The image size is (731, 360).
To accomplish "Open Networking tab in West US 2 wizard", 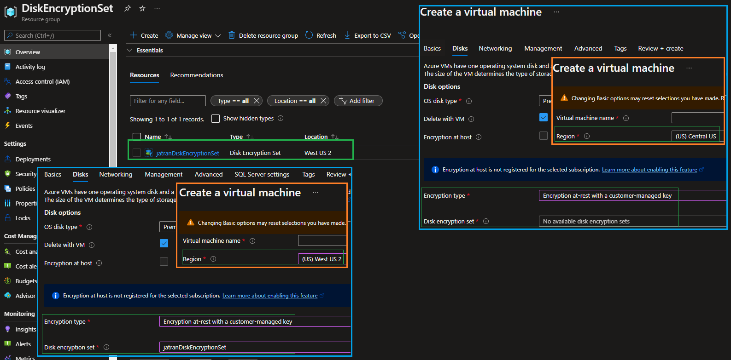I will (116, 174).
